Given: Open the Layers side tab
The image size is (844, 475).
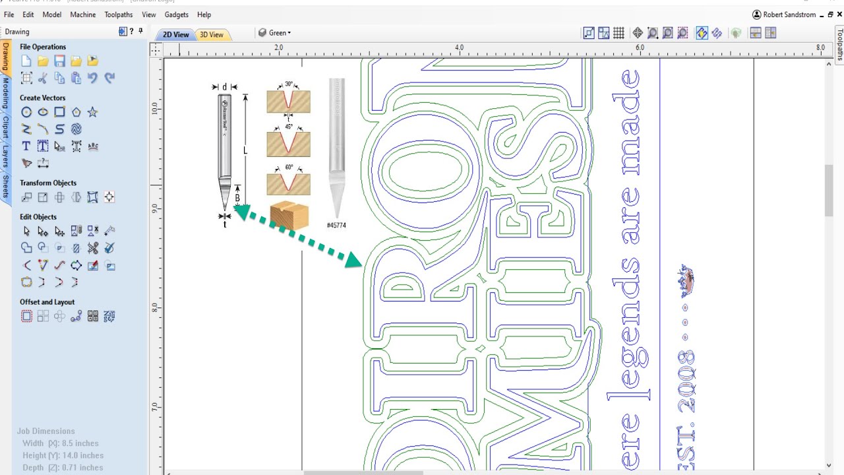Looking at the screenshot, I should point(5,157).
